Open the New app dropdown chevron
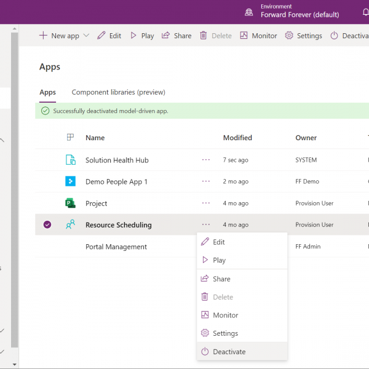Image resolution: width=369 pixels, height=369 pixels. point(86,36)
